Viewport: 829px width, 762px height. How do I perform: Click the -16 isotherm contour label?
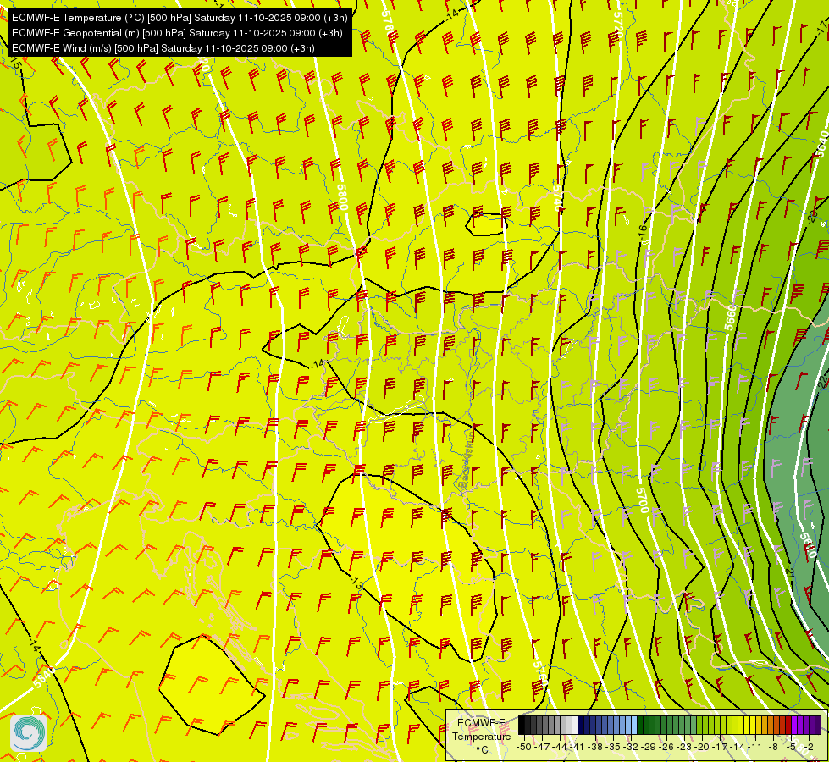coord(643,230)
